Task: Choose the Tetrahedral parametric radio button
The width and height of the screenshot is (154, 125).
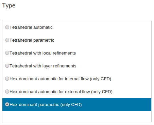Action: [7, 40]
